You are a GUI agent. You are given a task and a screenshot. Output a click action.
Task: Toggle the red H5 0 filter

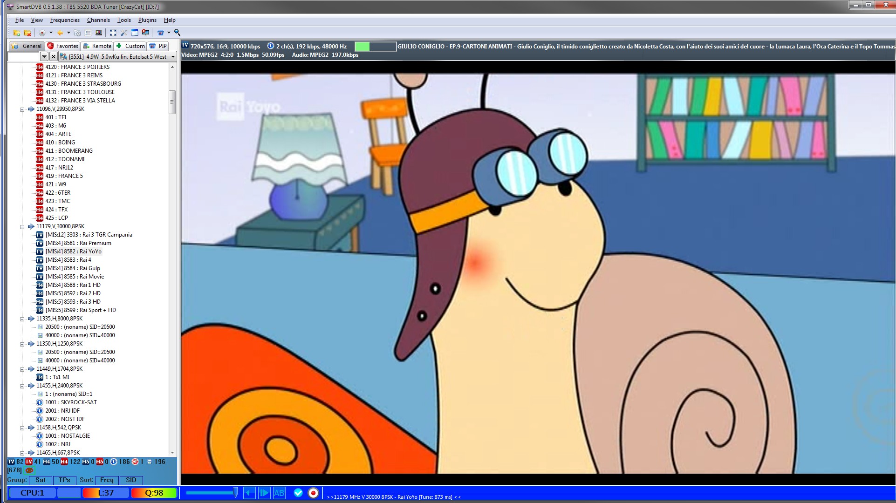[100, 462]
